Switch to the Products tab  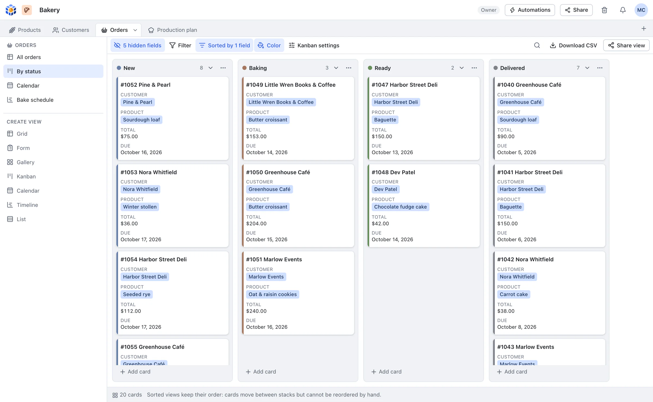(x=25, y=30)
